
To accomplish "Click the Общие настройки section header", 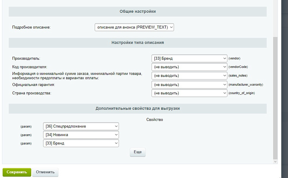I will click(x=137, y=12).
